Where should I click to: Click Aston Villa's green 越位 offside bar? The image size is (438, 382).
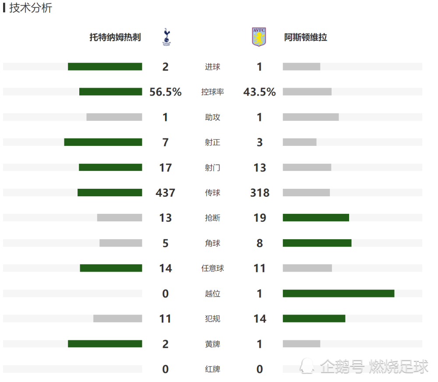point(339,294)
